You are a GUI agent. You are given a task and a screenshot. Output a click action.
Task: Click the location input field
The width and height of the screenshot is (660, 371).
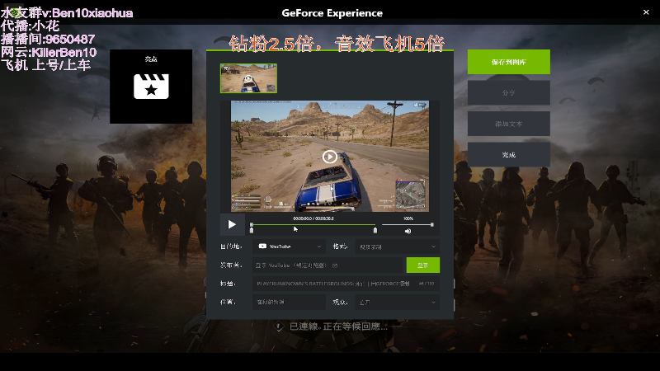[290, 302]
